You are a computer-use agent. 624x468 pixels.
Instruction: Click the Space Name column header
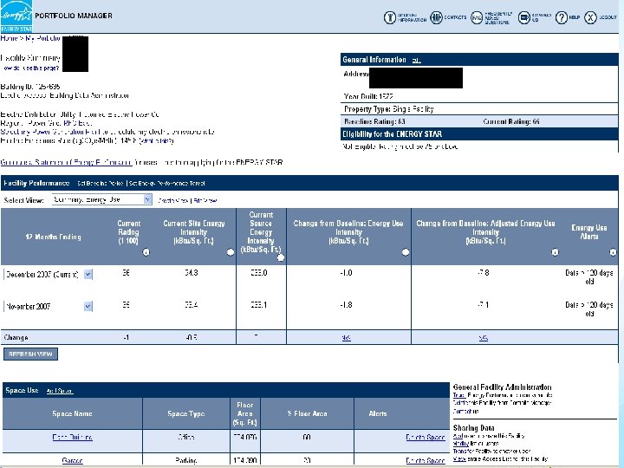coord(73,414)
